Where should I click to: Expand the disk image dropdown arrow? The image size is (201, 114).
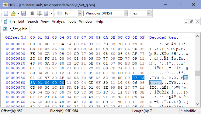(51, 13)
